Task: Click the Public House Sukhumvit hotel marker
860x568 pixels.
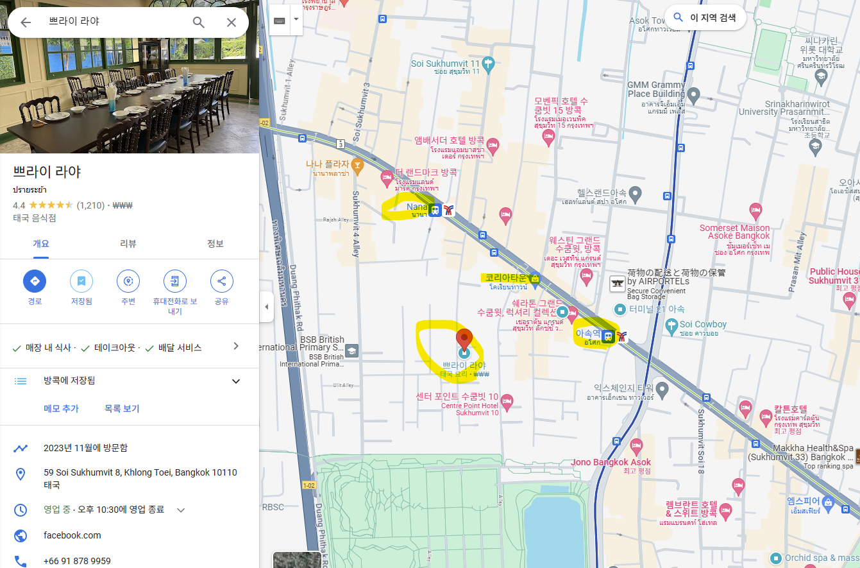Action: (849, 300)
